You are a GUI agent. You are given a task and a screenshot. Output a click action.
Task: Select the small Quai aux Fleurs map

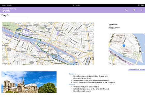pos(127,49)
